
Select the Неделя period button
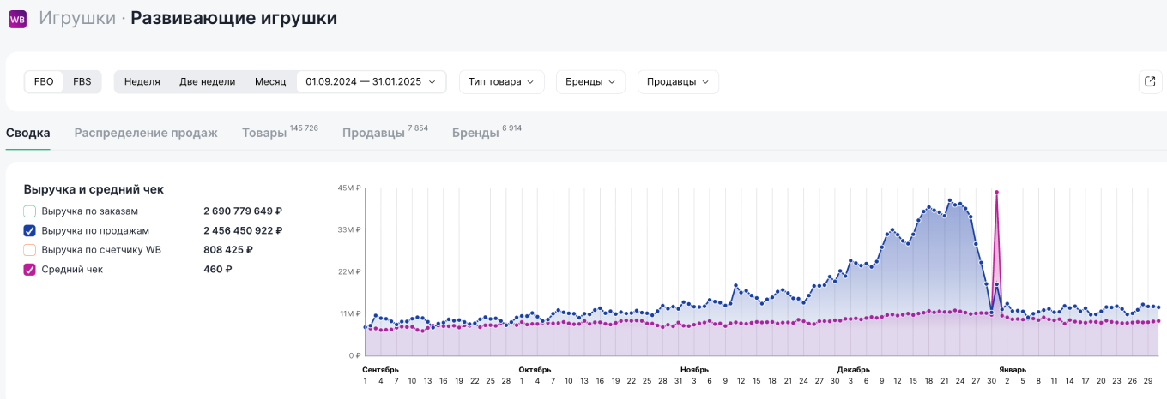[x=142, y=81]
